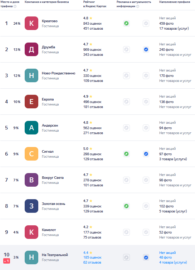Click green advertising arrow icon for Золотая осень

point(126,206)
